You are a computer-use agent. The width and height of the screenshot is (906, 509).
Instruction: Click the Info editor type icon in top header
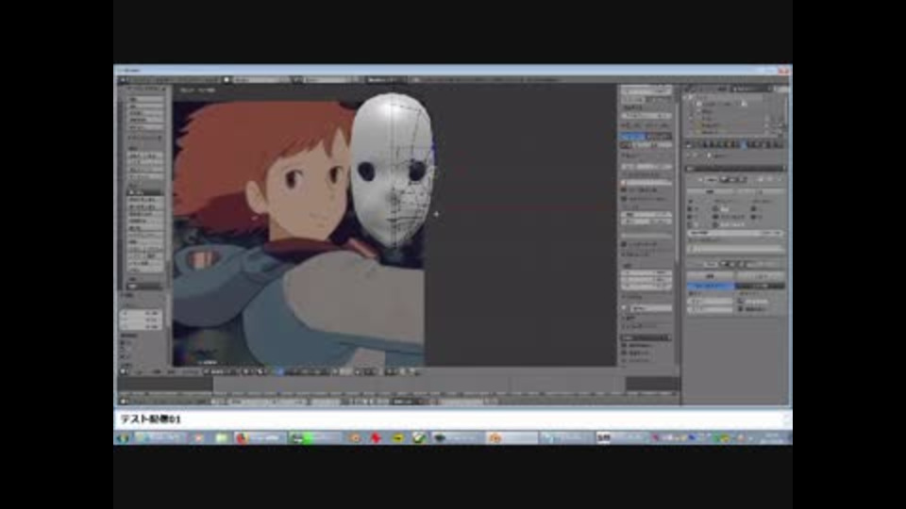pos(123,79)
